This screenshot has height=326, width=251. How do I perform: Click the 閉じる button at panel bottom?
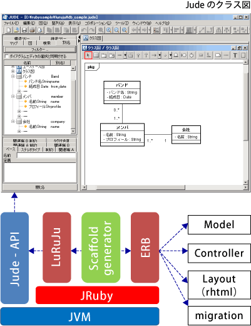pos(39,187)
